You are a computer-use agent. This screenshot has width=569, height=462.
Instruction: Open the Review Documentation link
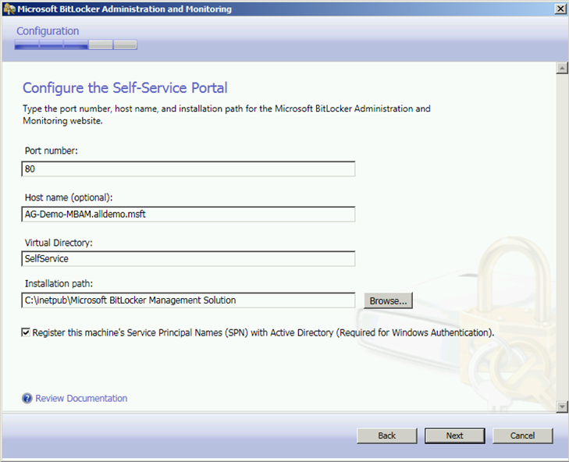(81, 399)
